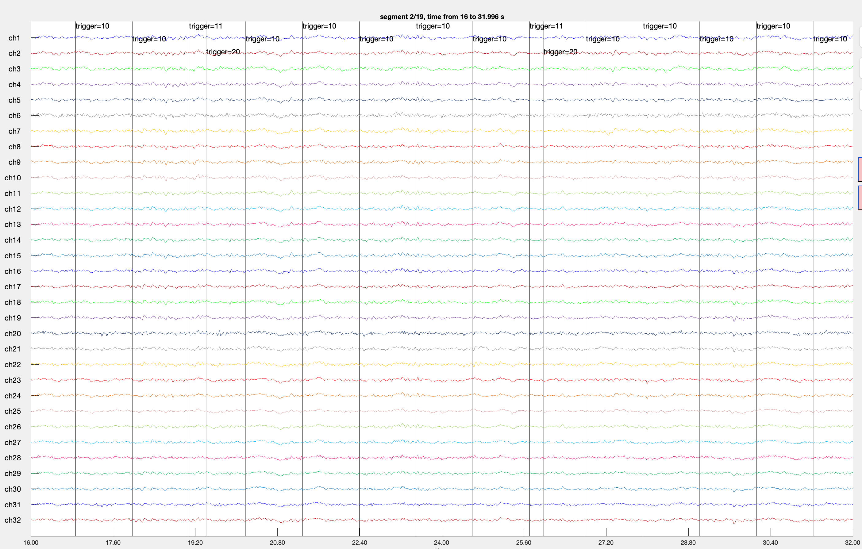This screenshot has height=549, width=862.
Task: Select the 32.00 time axis label
Action: (852, 543)
